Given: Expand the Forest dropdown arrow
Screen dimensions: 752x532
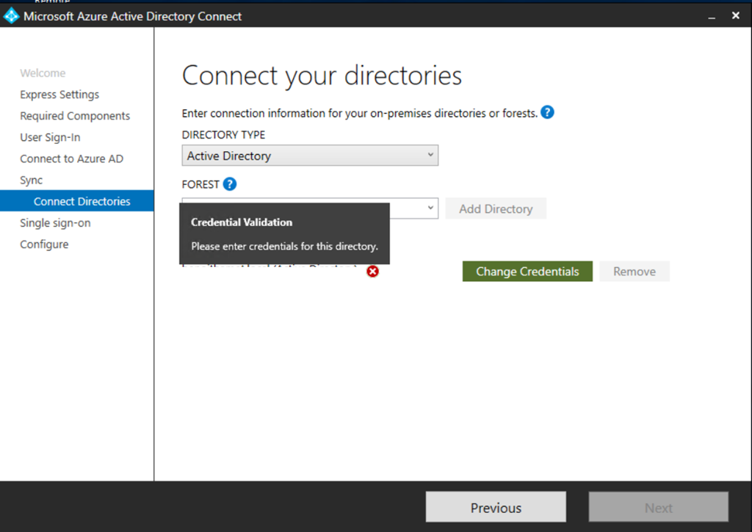Looking at the screenshot, I should 431,208.
